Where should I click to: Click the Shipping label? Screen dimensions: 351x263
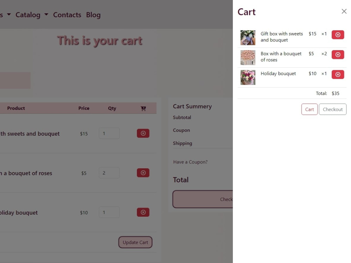point(182,143)
